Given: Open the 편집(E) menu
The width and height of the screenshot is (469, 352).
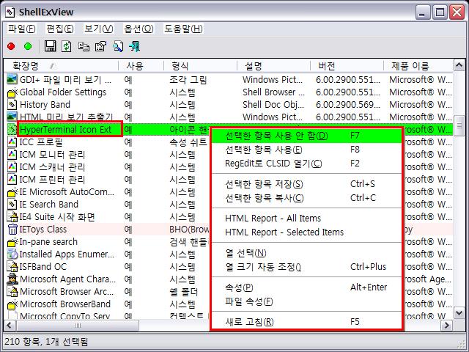Looking at the screenshot, I should (60, 29).
